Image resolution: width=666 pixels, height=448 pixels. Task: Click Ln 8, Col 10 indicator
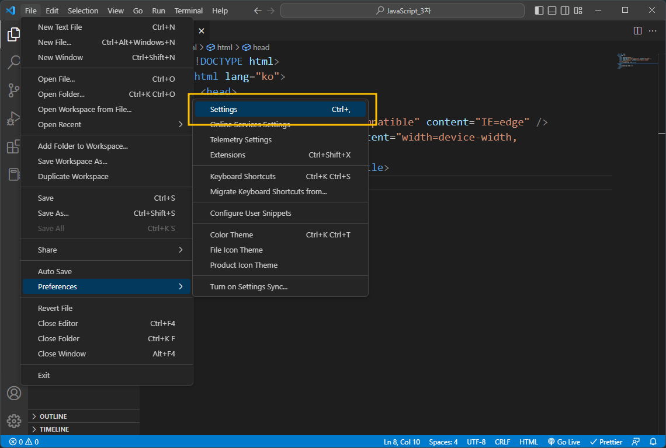click(x=402, y=442)
